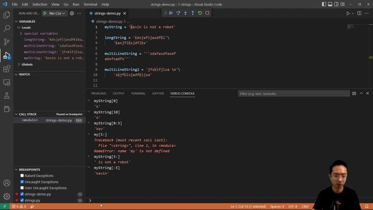
Task: Click Step Over in debug toolbar
Action: (x=178, y=13)
